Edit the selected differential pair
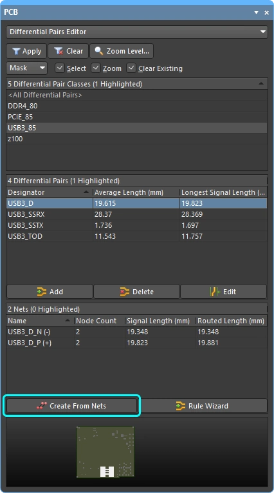Image resolution: width=274 pixels, height=493 pixels. tap(224, 292)
